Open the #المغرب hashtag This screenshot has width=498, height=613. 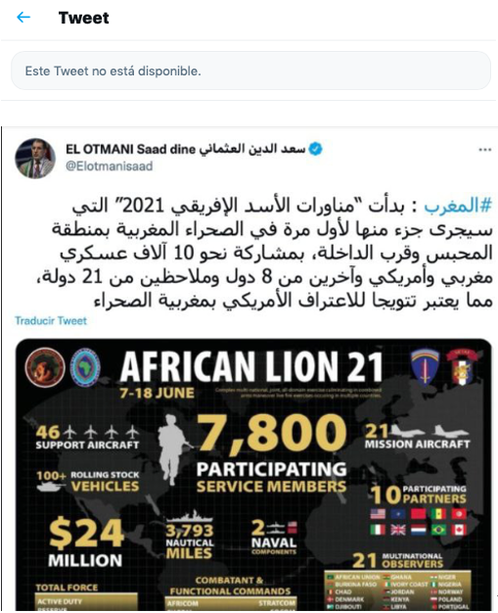coord(458,206)
